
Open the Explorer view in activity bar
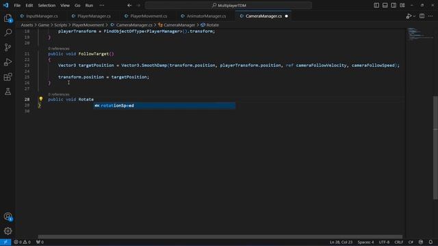[x=8, y=18]
